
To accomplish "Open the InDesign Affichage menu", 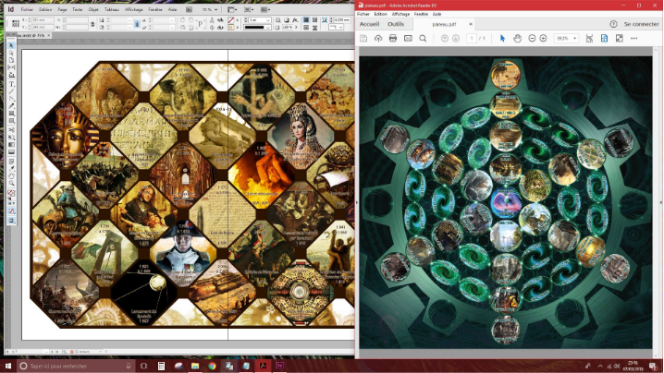I will coord(134,9).
